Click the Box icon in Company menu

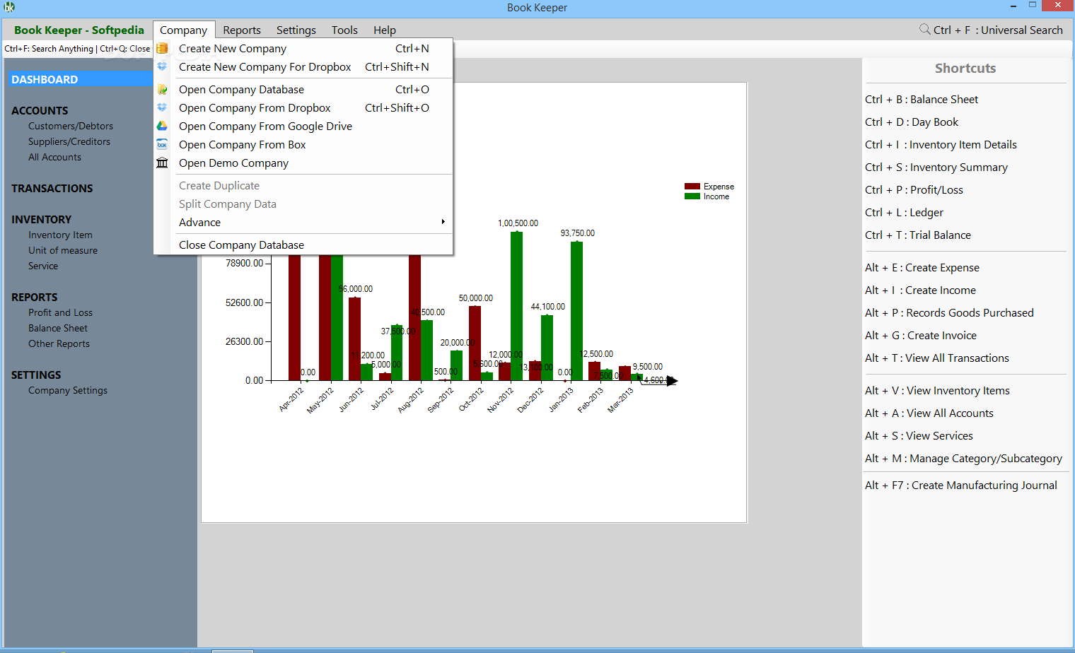point(162,144)
